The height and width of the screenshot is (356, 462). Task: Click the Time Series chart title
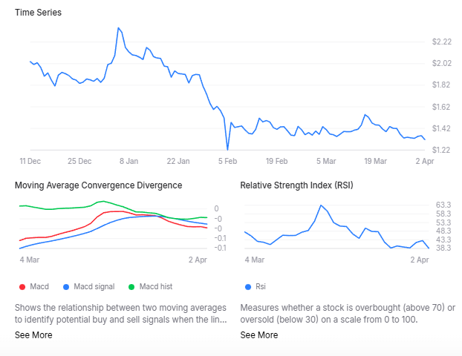click(39, 13)
